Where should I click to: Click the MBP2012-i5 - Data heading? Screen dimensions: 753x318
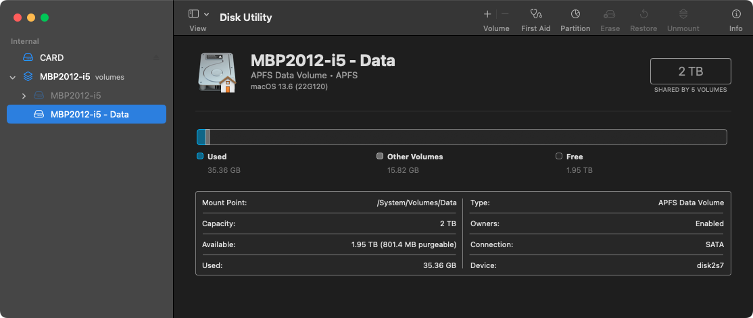(x=322, y=61)
